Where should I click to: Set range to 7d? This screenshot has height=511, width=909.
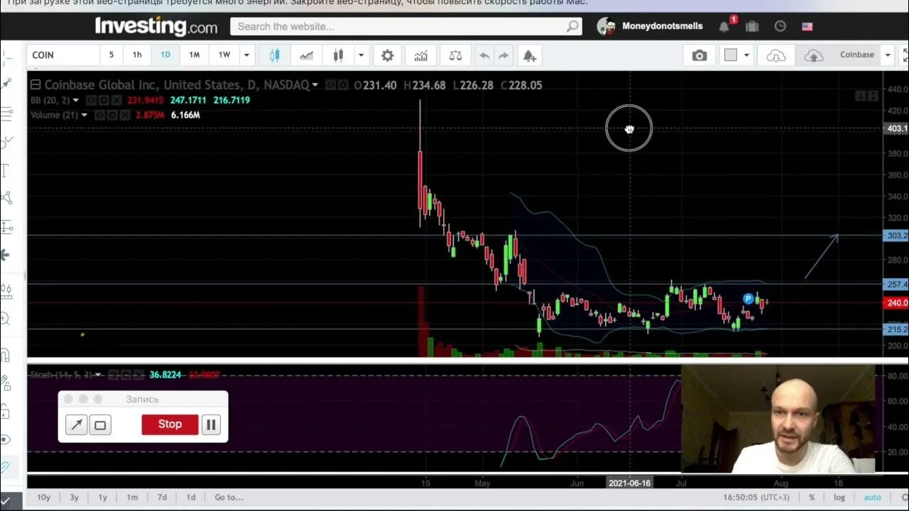point(162,498)
